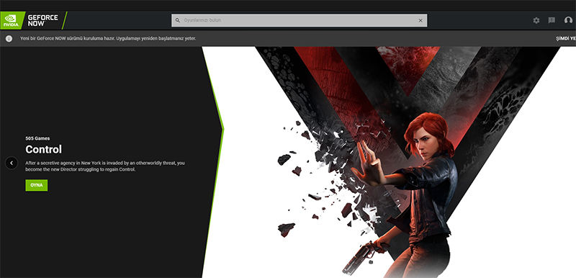This screenshot has width=576, height=278.
Task: Click the Control hero artwork image
Action: coord(389,162)
